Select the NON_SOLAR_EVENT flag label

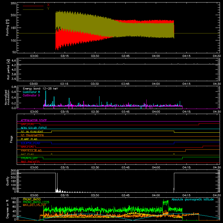coord(34,128)
